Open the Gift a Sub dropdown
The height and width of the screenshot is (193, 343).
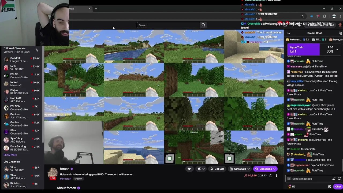point(240,169)
